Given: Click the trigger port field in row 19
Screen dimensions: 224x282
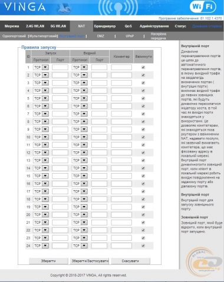Looking at the screenshot, I should (x=60, y=207).
